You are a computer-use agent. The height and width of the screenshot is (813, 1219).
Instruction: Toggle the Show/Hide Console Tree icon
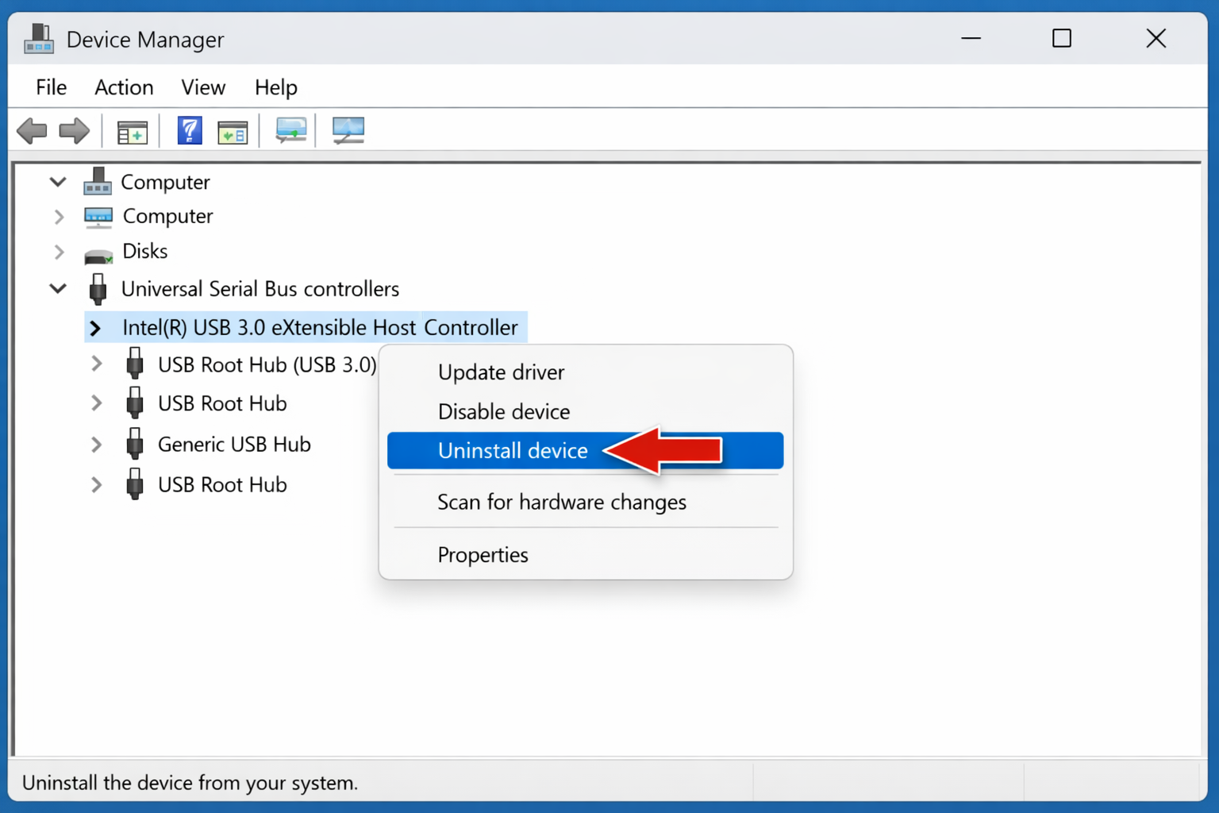(132, 130)
